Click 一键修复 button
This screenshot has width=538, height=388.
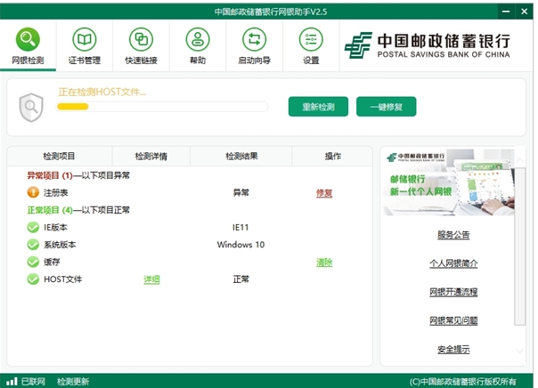coord(386,107)
